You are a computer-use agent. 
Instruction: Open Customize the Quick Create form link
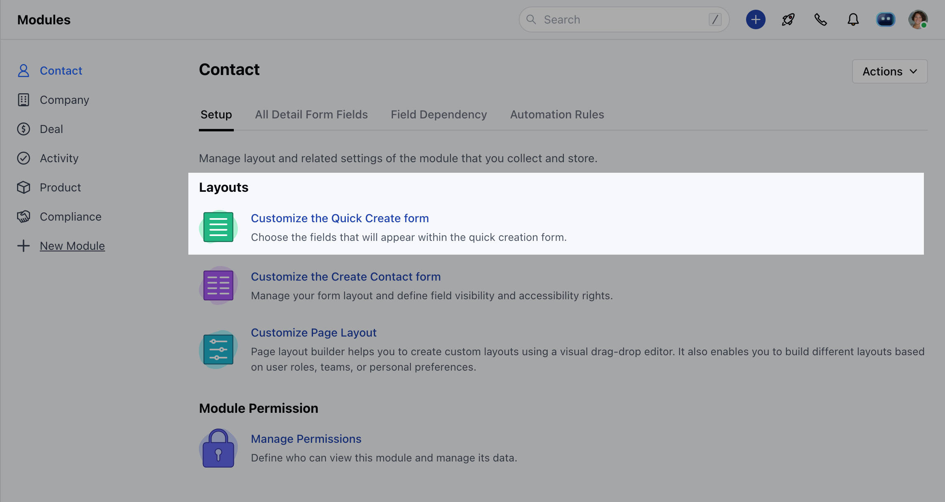(x=340, y=218)
